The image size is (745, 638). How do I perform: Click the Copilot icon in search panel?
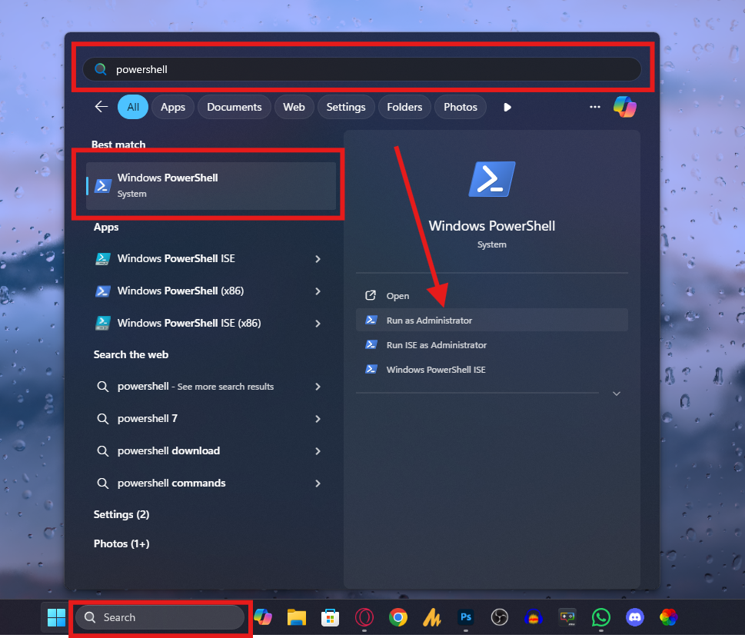[x=624, y=107]
